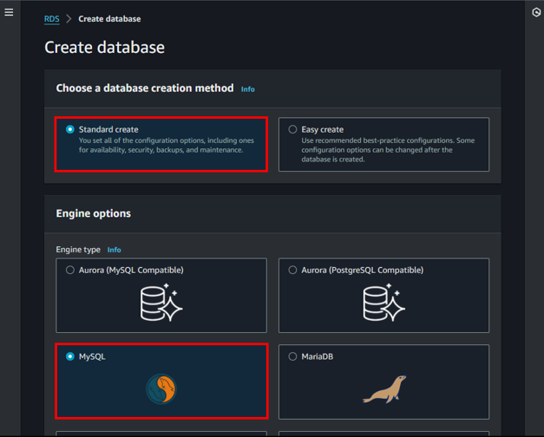
Task: Open Info link beside Engine type
Action: click(114, 250)
